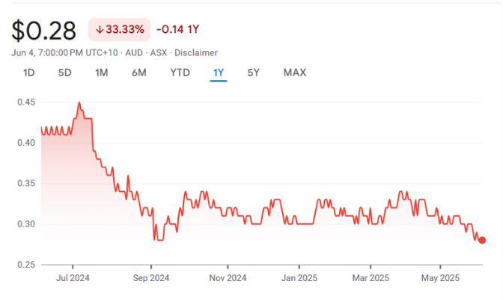Click the Jul 2024 x-axis label
Screen dimensions: 503x299
coord(73,277)
